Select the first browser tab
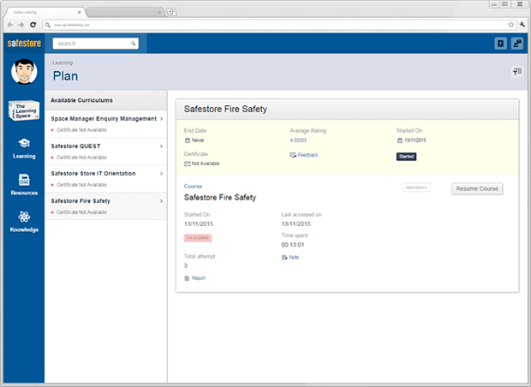This screenshot has width=531, height=387. tap(44, 12)
